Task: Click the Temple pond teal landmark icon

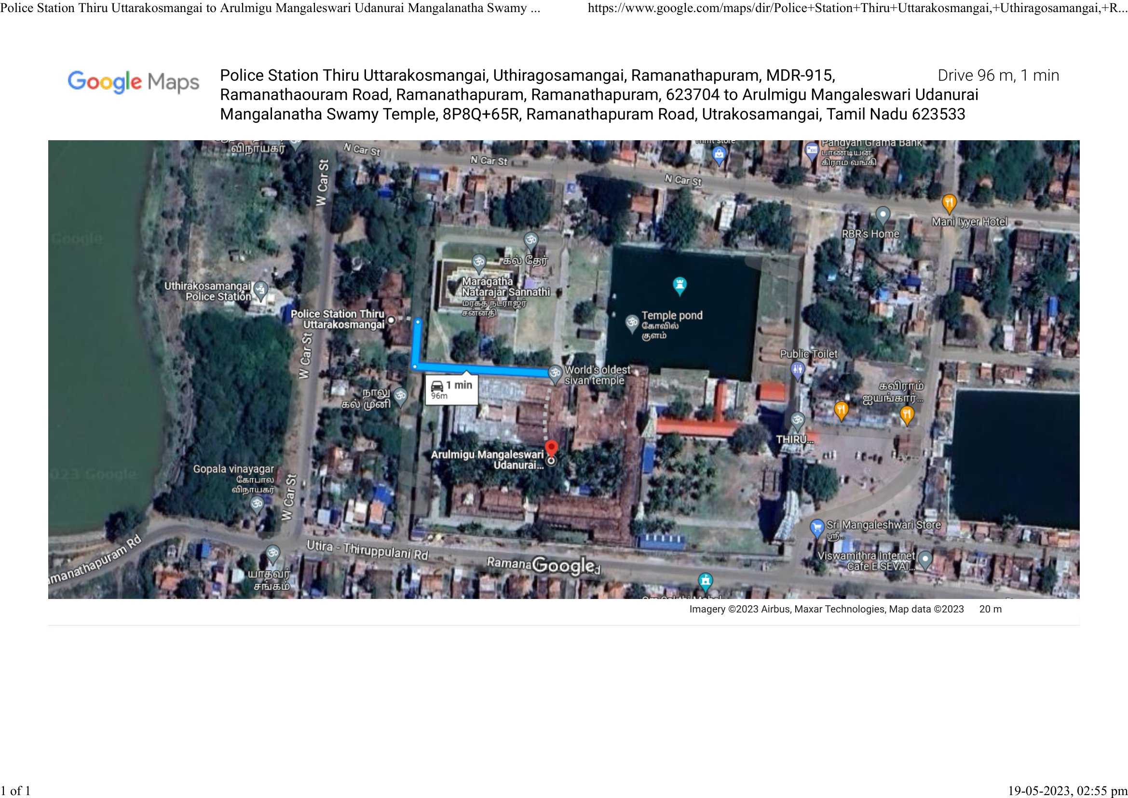Action: (680, 284)
